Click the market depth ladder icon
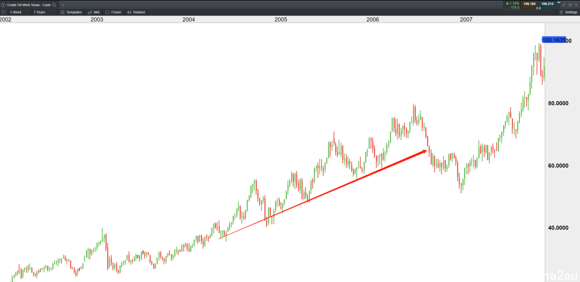Image resolution: width=580 pixels, height=282 pixels. pyautogui.click(x=559, y=5)
